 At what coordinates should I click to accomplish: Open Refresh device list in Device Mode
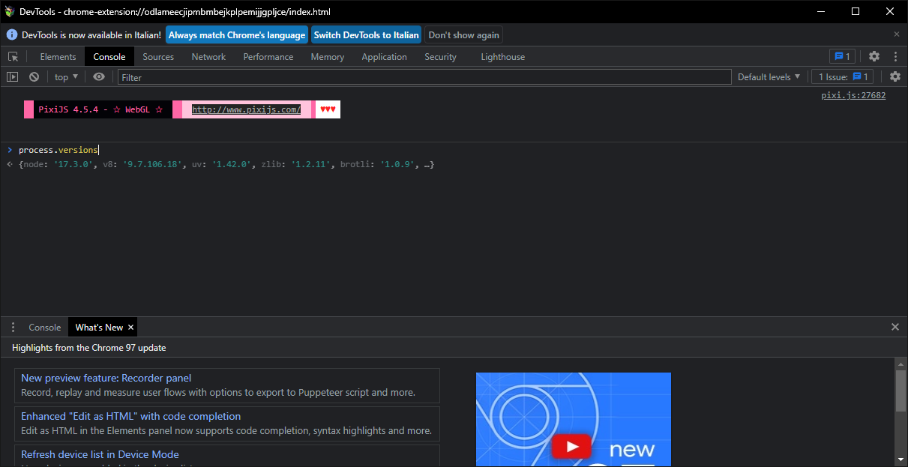(x=100, y=455)
